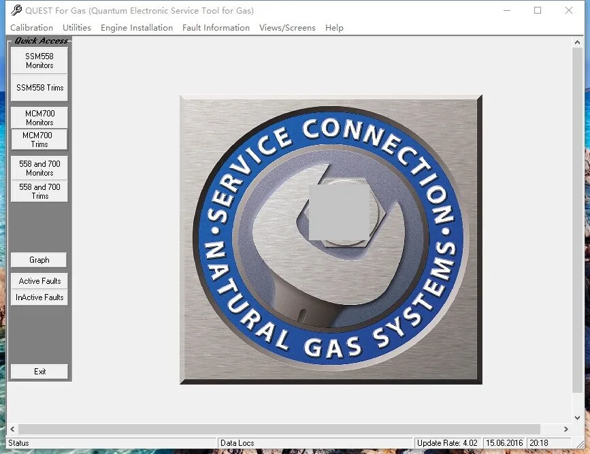Open SSM558 Monitors screen
The width and height of the screenshot is (590, 454).
pyautogui.click(x=39, y=61)
